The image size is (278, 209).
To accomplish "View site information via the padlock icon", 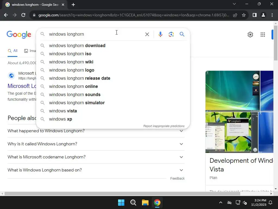I will (x=34, y=15).
